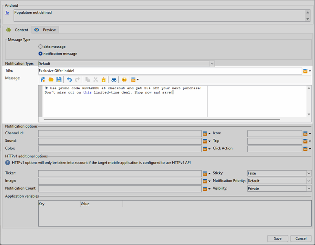This screenshot has width=315, height=245.
Task: Switch to the Content tab
Action: (17, 30)
